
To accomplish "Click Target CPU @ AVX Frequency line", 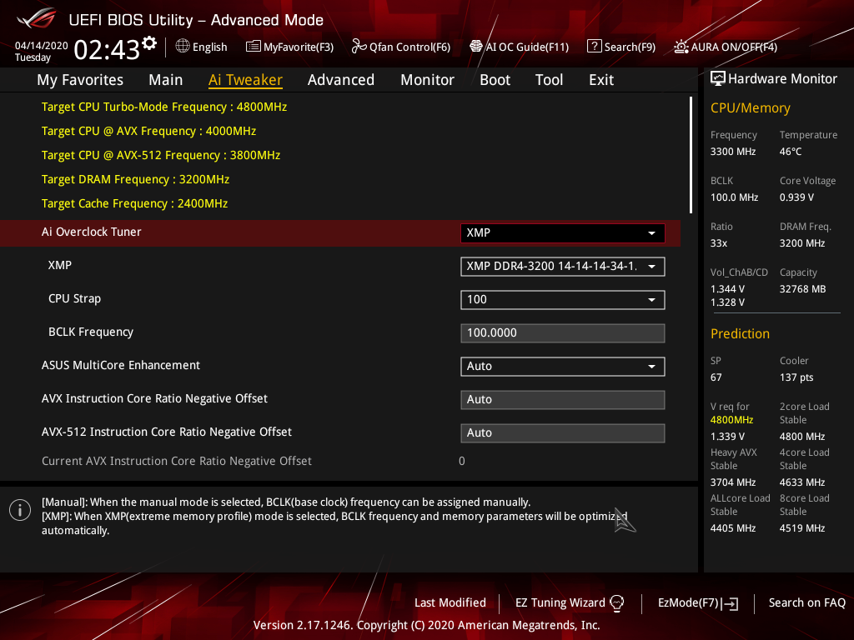I will point(148,131).
